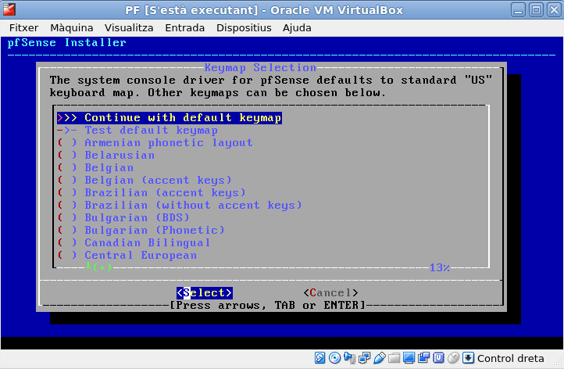Click the video recording status icon
564x369 pixels.
point(423,358)
